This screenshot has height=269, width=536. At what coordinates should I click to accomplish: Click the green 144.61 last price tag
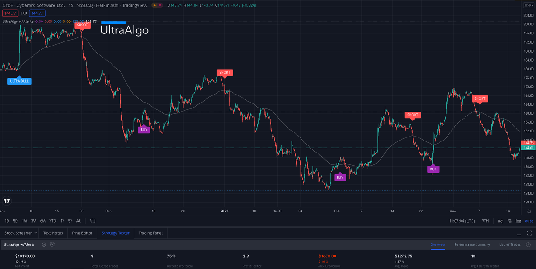(529, 147)
